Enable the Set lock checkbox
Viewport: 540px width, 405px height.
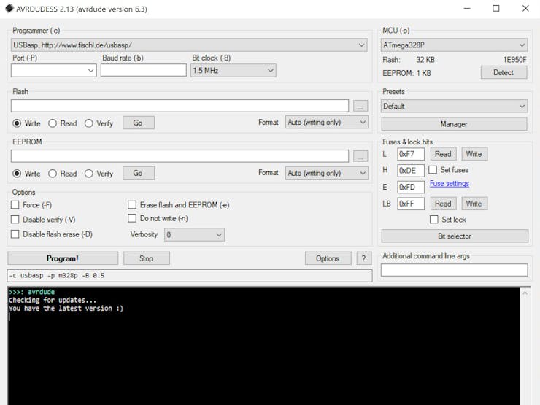434,220
